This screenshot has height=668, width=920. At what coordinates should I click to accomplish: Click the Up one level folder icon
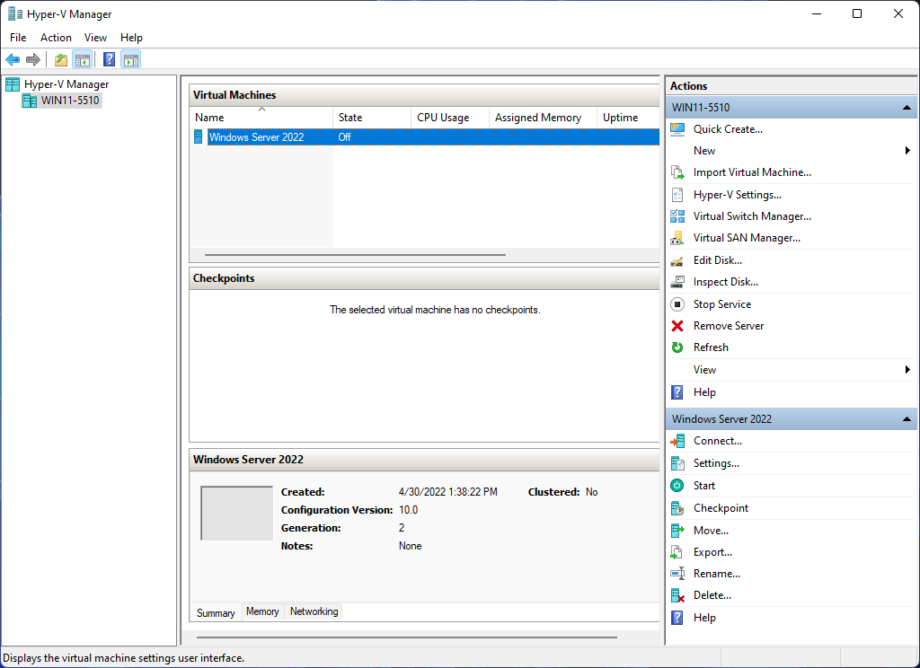pyautogui.click(x=60, y=59)
